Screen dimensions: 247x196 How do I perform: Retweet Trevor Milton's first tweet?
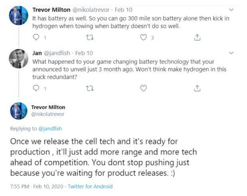(x=89, y=38)
